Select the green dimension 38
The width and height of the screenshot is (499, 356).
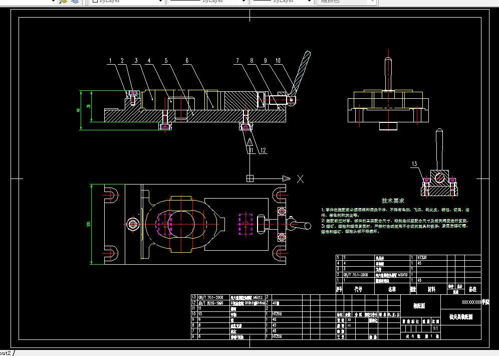coord(89,106)
